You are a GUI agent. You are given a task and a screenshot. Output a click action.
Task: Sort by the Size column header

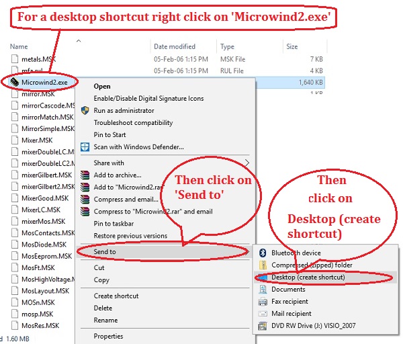(292, 46)
